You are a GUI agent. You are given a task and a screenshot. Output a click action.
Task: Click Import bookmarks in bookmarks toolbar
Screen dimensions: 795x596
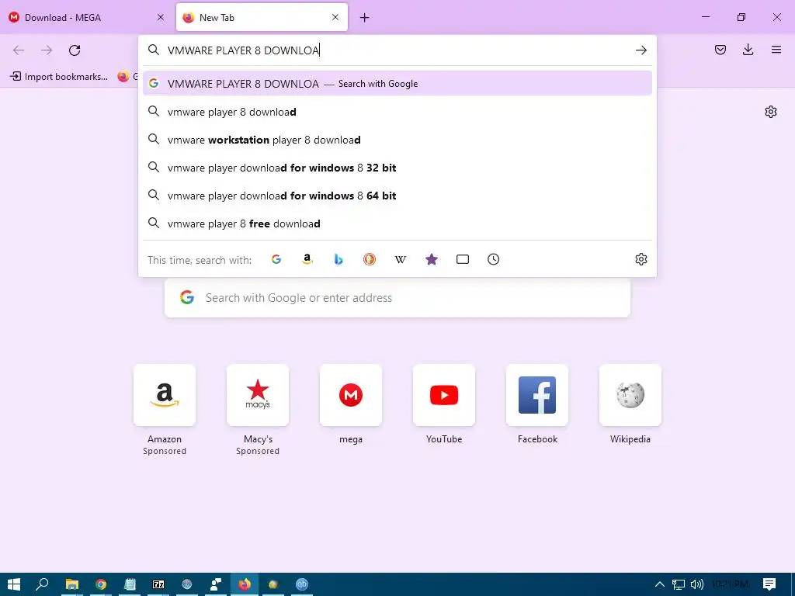[59, 77]
